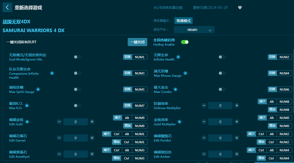Screen dimensions: 294x163
Task: Click 切换 NUM2 hotkey for Infinite Health
Action: pyautogui.click(x=280, y=57)
